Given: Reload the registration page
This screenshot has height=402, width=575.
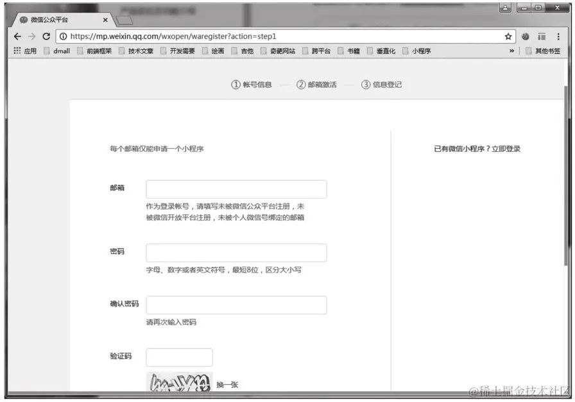Looking at the screenshot, I should (x=45, y=37).
